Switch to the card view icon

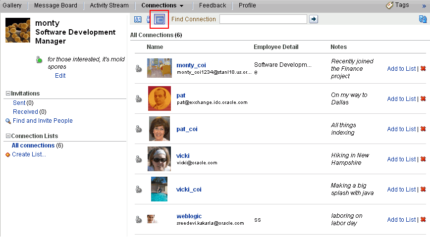tap(138, 19)
